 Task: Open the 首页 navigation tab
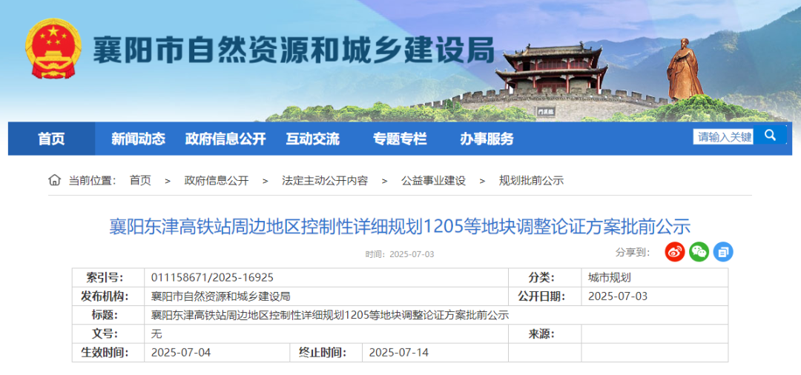click(x=52, y=139)
